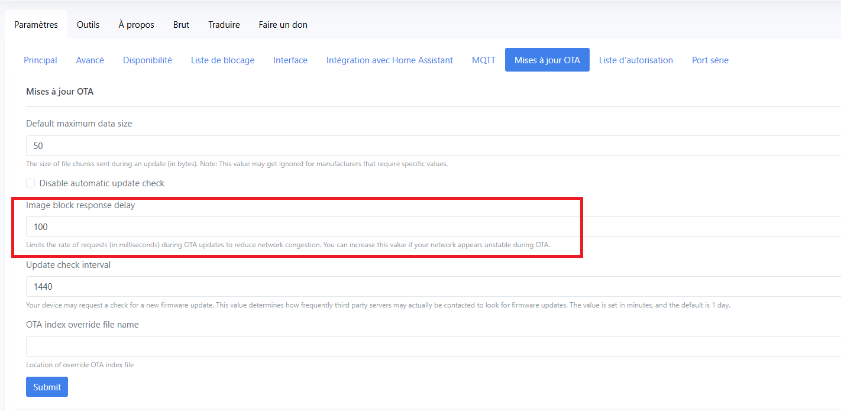Click the 'size of file chunks' help text
The image size is (841, 411).
coord(237,164)
